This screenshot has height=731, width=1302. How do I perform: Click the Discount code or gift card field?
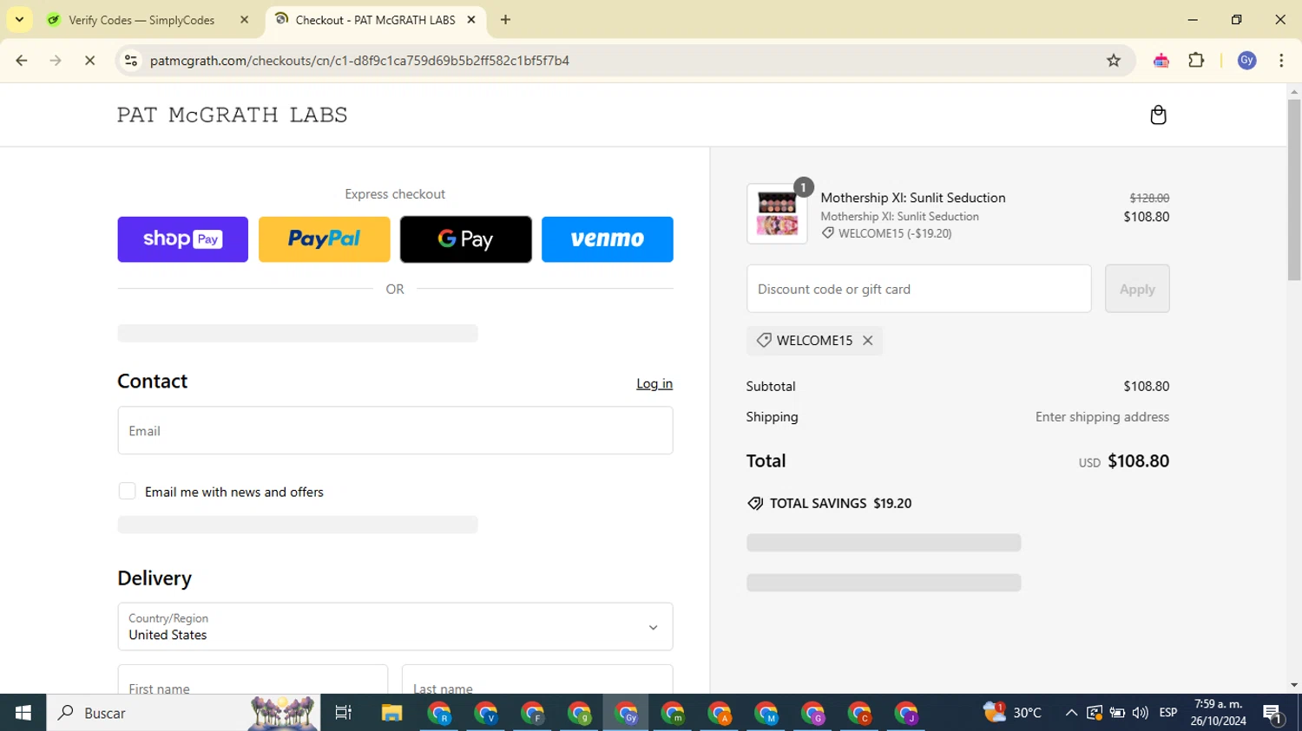918,289
